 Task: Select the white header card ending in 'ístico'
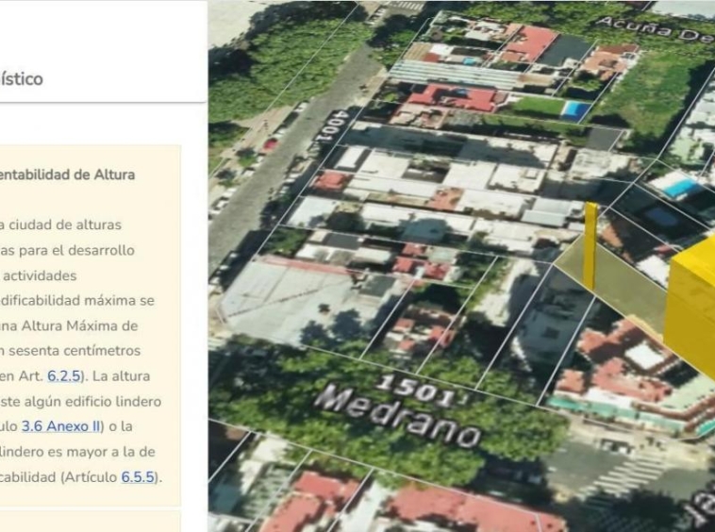point(103,51)
